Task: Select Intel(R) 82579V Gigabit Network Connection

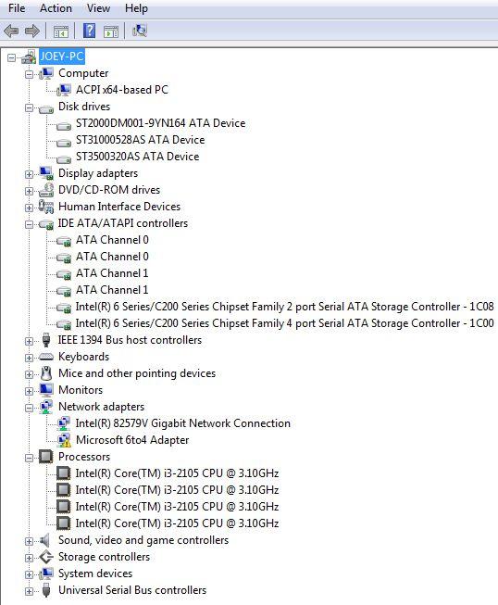Action: pos(182,423)
